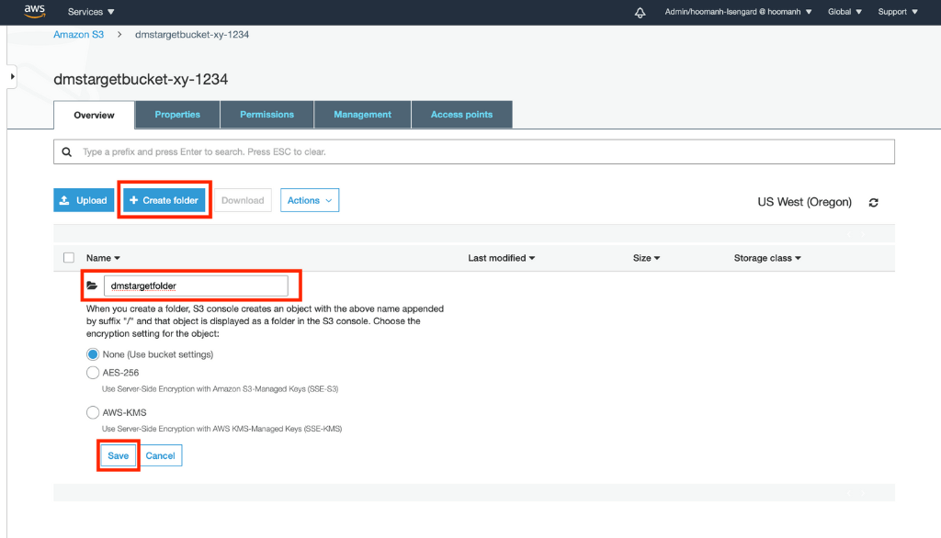Click the search magnifier icon
This screenshot has width=941, height=538.
66,151
